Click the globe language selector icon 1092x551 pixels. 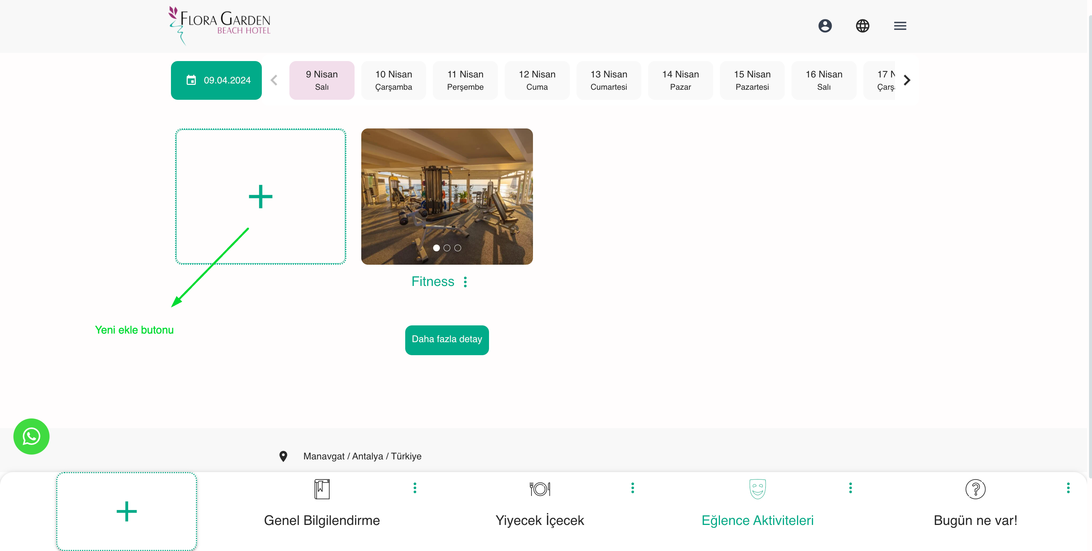(x=862, y=26)
